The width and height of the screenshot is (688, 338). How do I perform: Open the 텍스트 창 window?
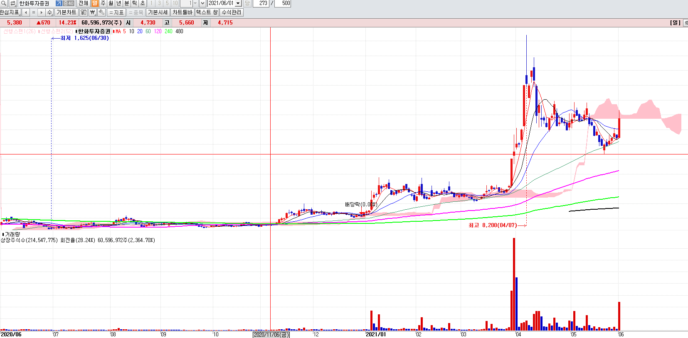coord(207,12)
